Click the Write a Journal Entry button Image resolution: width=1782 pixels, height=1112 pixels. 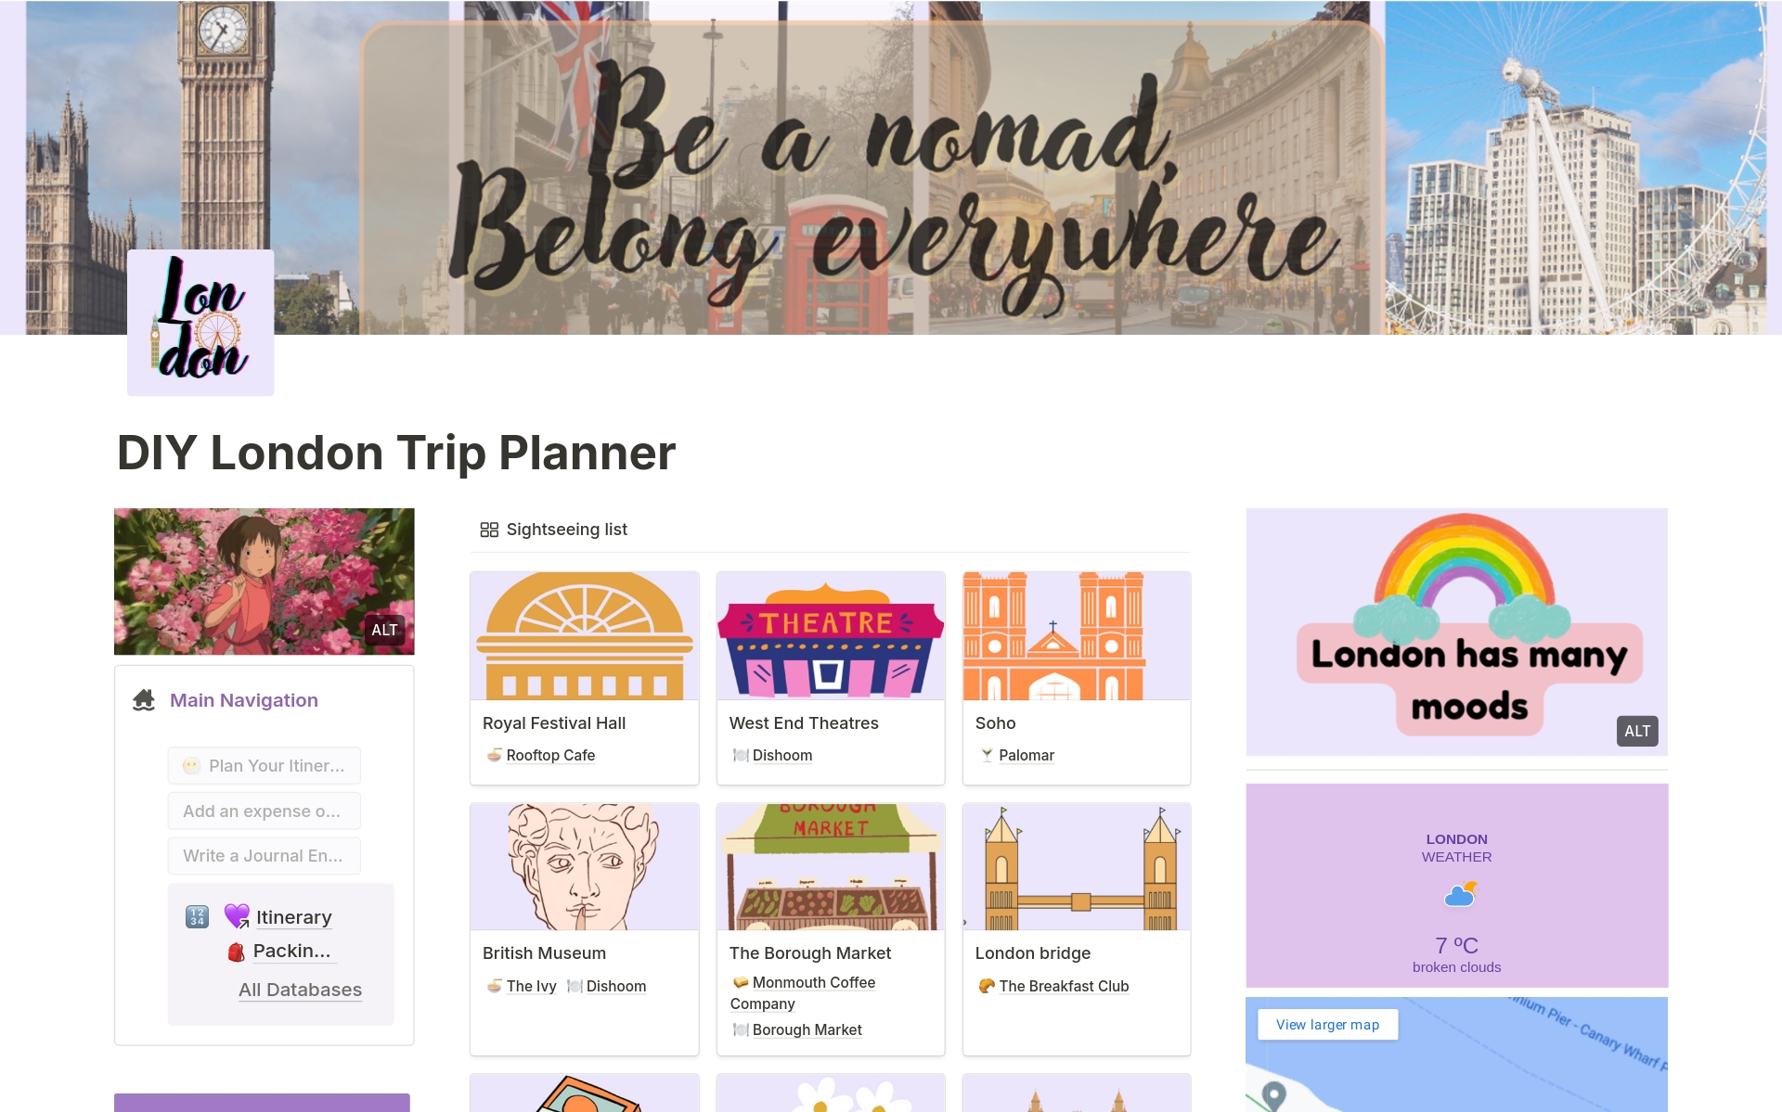264,855
